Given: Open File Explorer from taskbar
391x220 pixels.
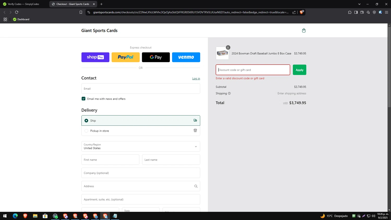Looking at the screenshot, I should (35, 216).
